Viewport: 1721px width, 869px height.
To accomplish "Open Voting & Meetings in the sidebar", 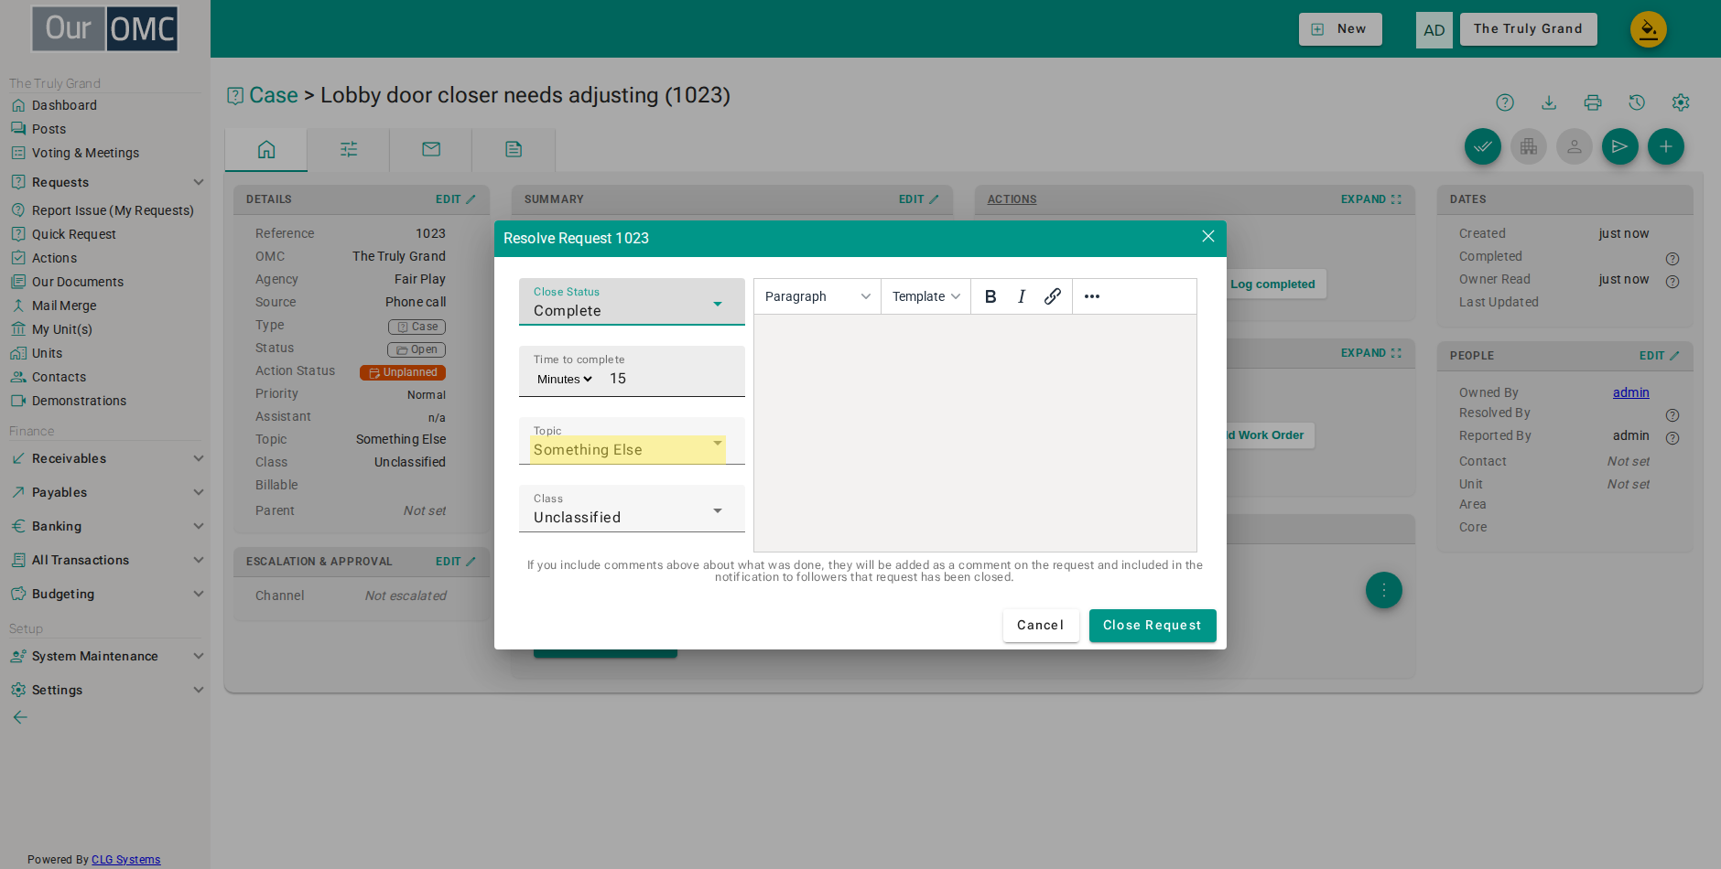I will click(x=85, y=153).
